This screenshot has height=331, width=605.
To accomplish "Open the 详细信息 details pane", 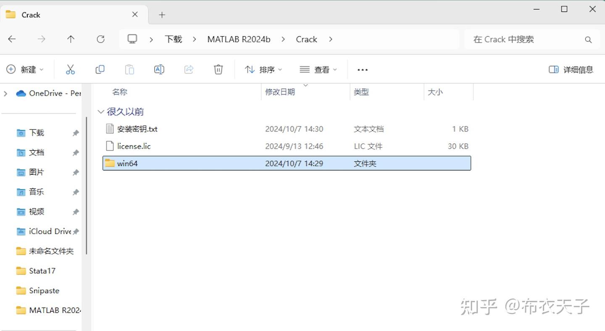I will coord(571,69).
